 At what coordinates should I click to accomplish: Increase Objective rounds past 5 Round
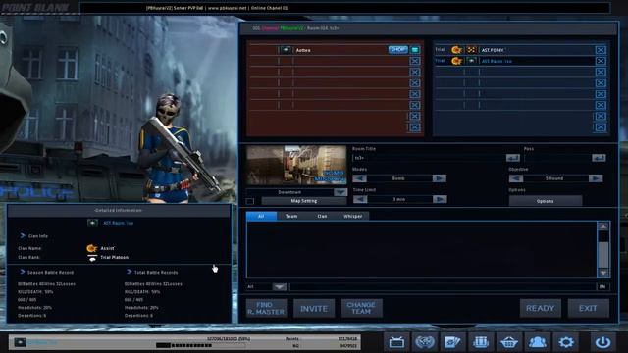pyautogui.click(x=596, y=178)
